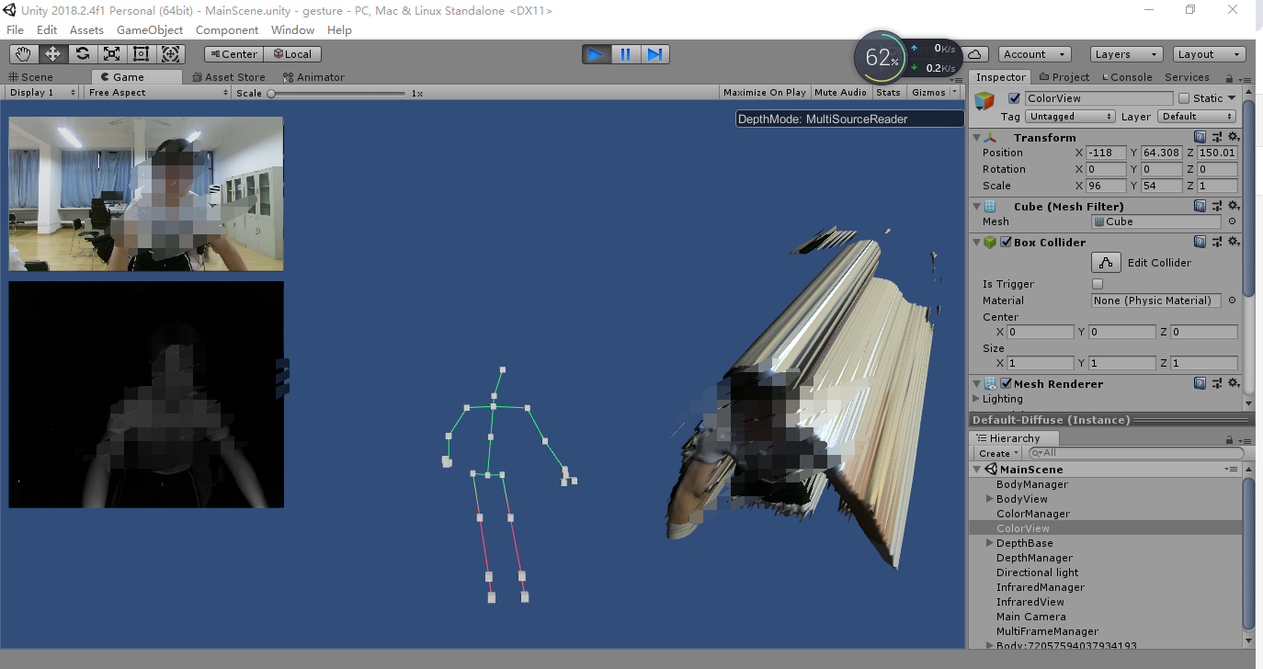The height and width of the screenshot is (669, 1263).
Task: Open the Box Collider settings gear
Action: coord(1234,242)
